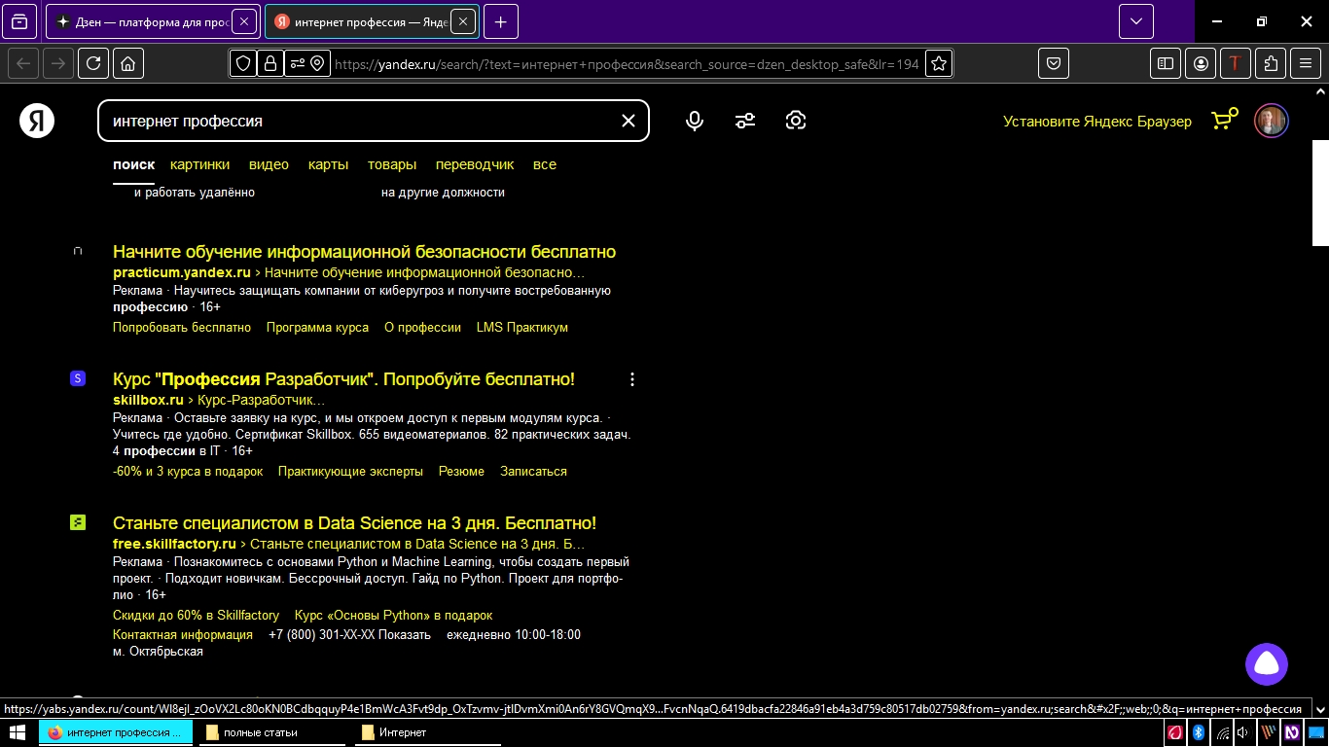This screenshot has width=1329, height=747.
Task: Switch to the картинки tab
Action: point(199,164)
